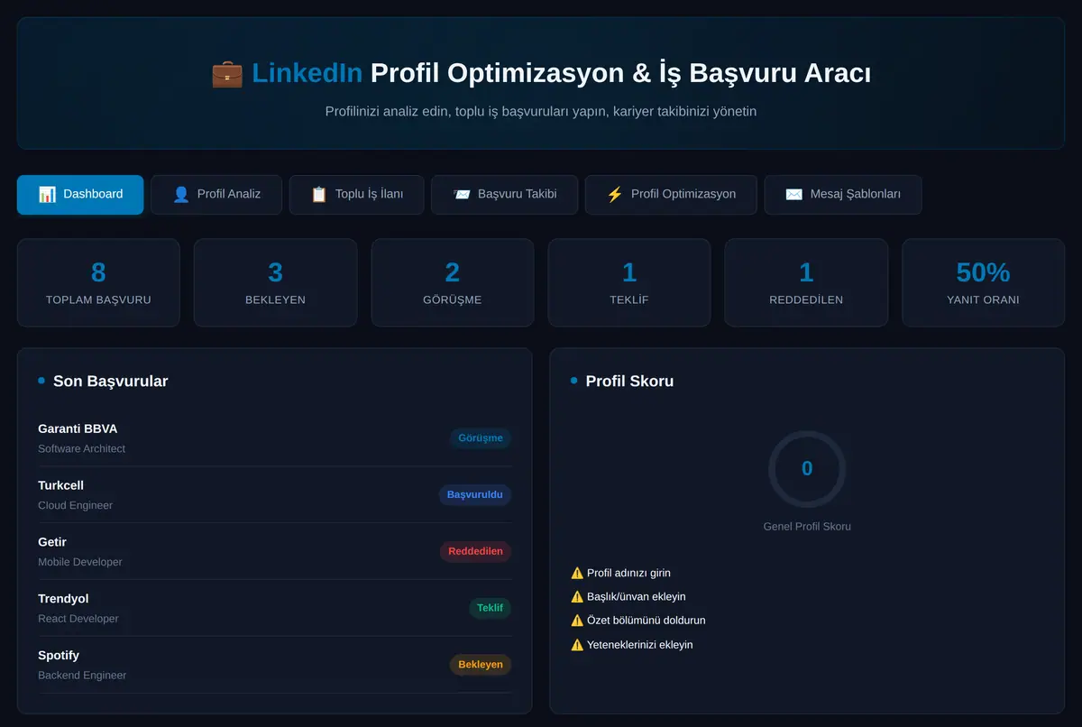The height and width of the screenshot is (727, 1082).
Task: Click the Başlık/ünvan ekleyin suggestion
Action: (x=637, y=596)
